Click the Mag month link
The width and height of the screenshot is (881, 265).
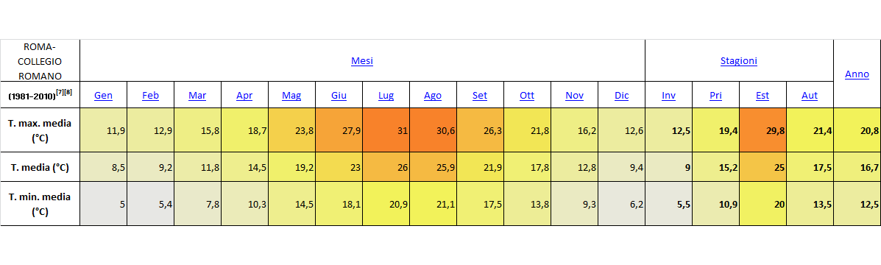[x=291, y=96]
